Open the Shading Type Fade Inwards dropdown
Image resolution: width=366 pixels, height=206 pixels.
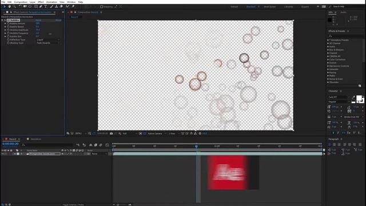[48, 43]
